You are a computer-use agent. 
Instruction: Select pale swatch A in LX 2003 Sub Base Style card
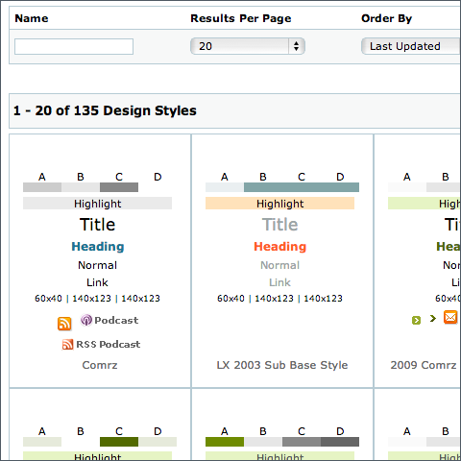(x=225, y=187)
